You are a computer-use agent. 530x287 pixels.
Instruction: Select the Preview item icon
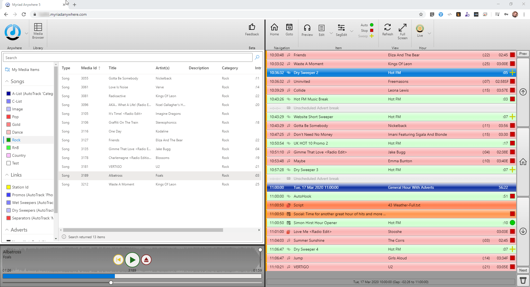(307, 30)
